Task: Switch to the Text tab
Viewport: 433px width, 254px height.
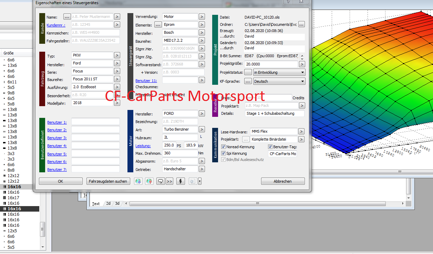Action: pos(96,204)
